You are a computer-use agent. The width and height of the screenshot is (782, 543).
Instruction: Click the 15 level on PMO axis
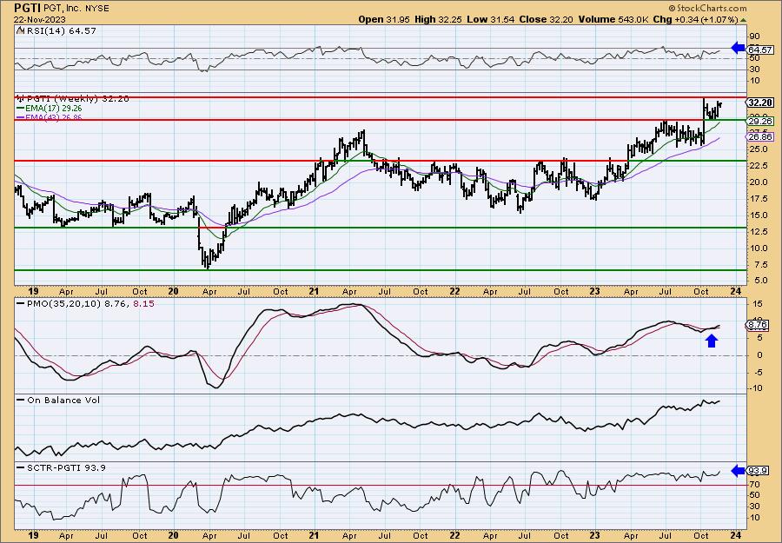click(757, 304)
